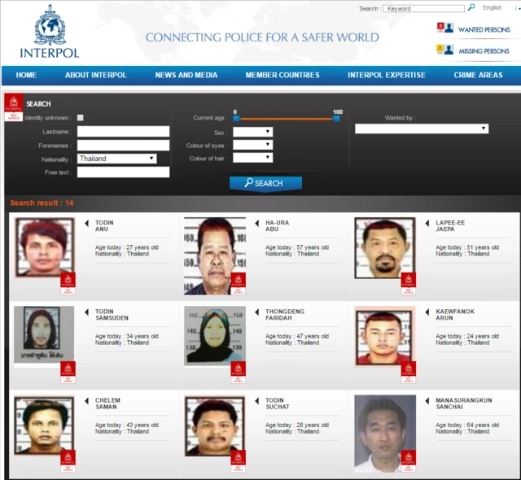Click the Wanted Persons red notice icon
The height and width of the screenshot is (480, 521).
coord(444,28)
